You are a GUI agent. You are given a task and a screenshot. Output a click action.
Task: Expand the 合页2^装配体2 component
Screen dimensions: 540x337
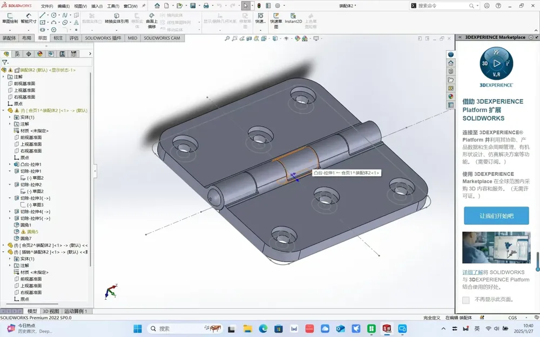[3, 245]
